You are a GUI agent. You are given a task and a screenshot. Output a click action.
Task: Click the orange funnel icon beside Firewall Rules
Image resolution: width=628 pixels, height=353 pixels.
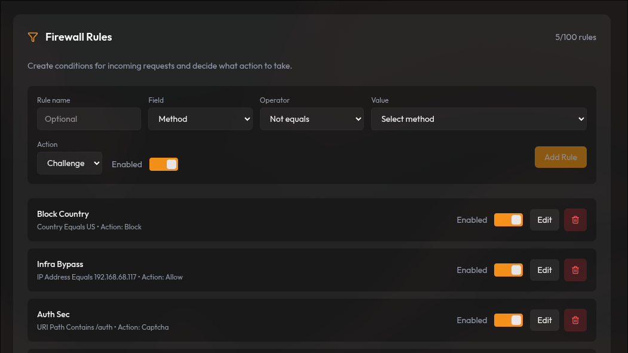(33, 37)
